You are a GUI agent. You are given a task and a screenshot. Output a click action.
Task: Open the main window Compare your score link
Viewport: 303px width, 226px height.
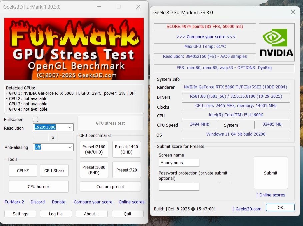pos(93,202)
